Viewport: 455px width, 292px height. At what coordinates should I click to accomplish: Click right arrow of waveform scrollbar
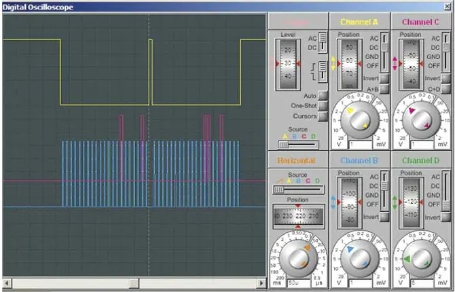click(262, 282)
